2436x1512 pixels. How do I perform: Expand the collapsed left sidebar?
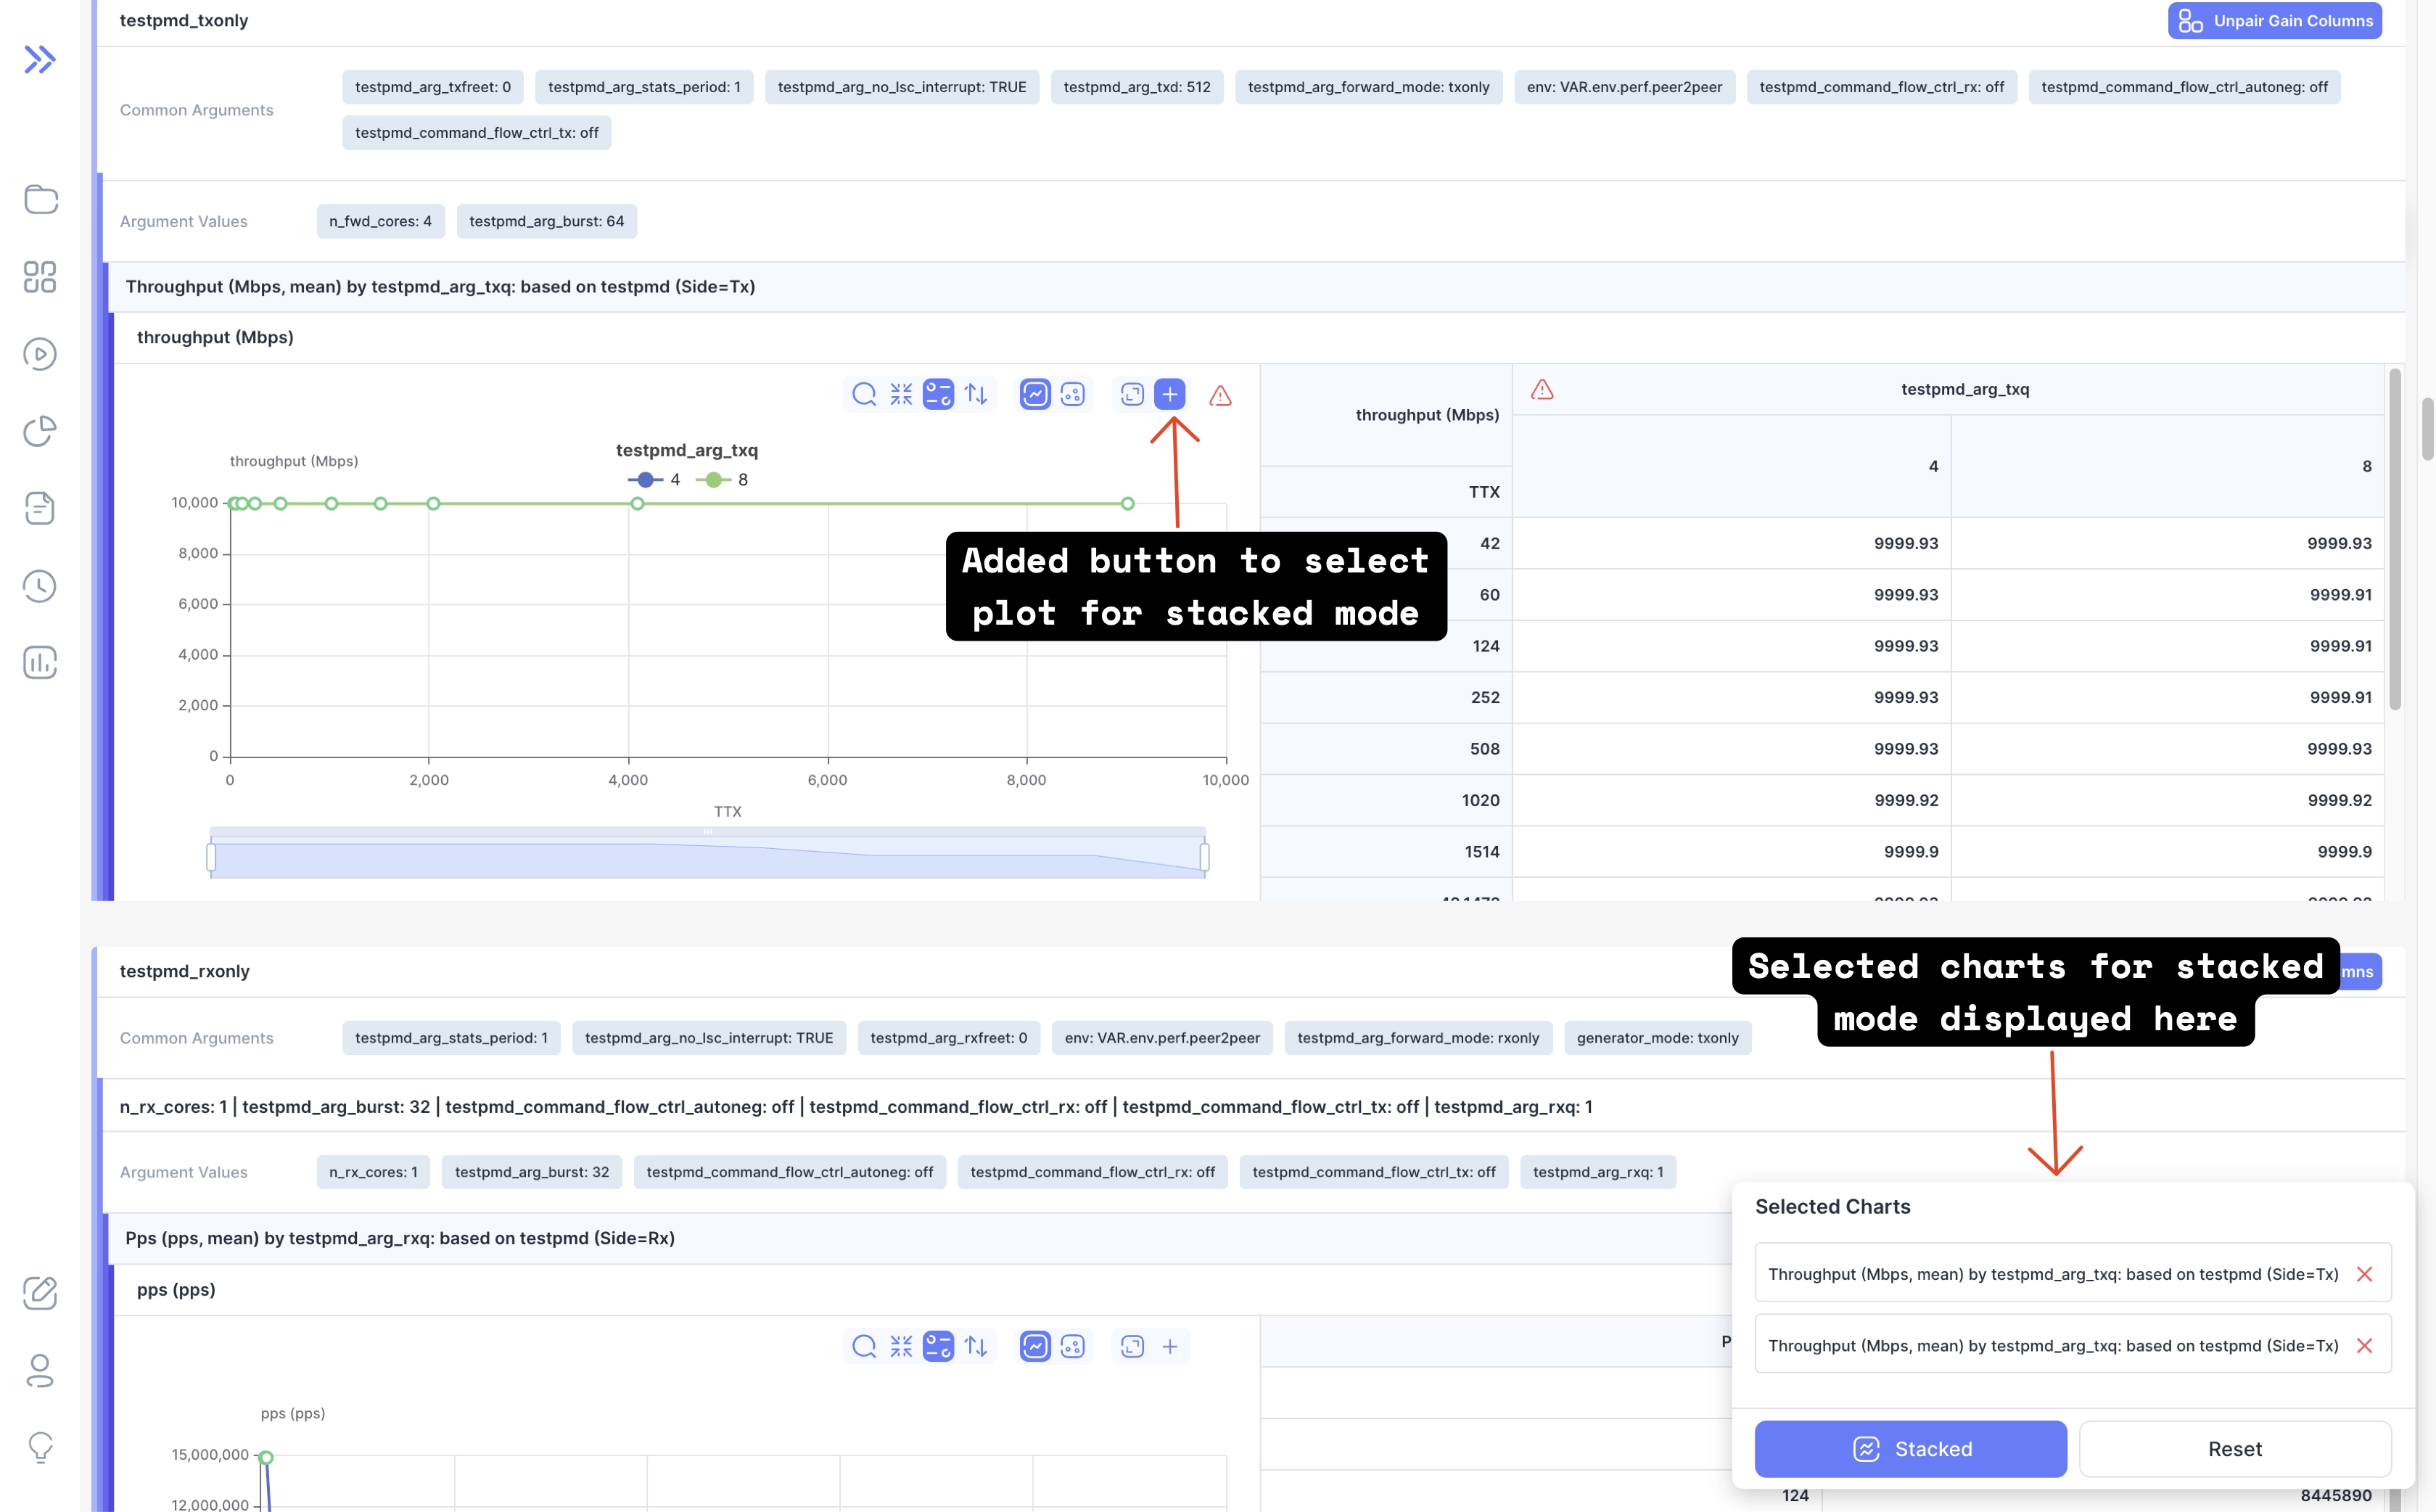pyautogui.click(x=40, y=60)
